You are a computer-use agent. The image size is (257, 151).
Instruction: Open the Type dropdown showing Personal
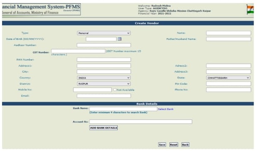(104, 33)
